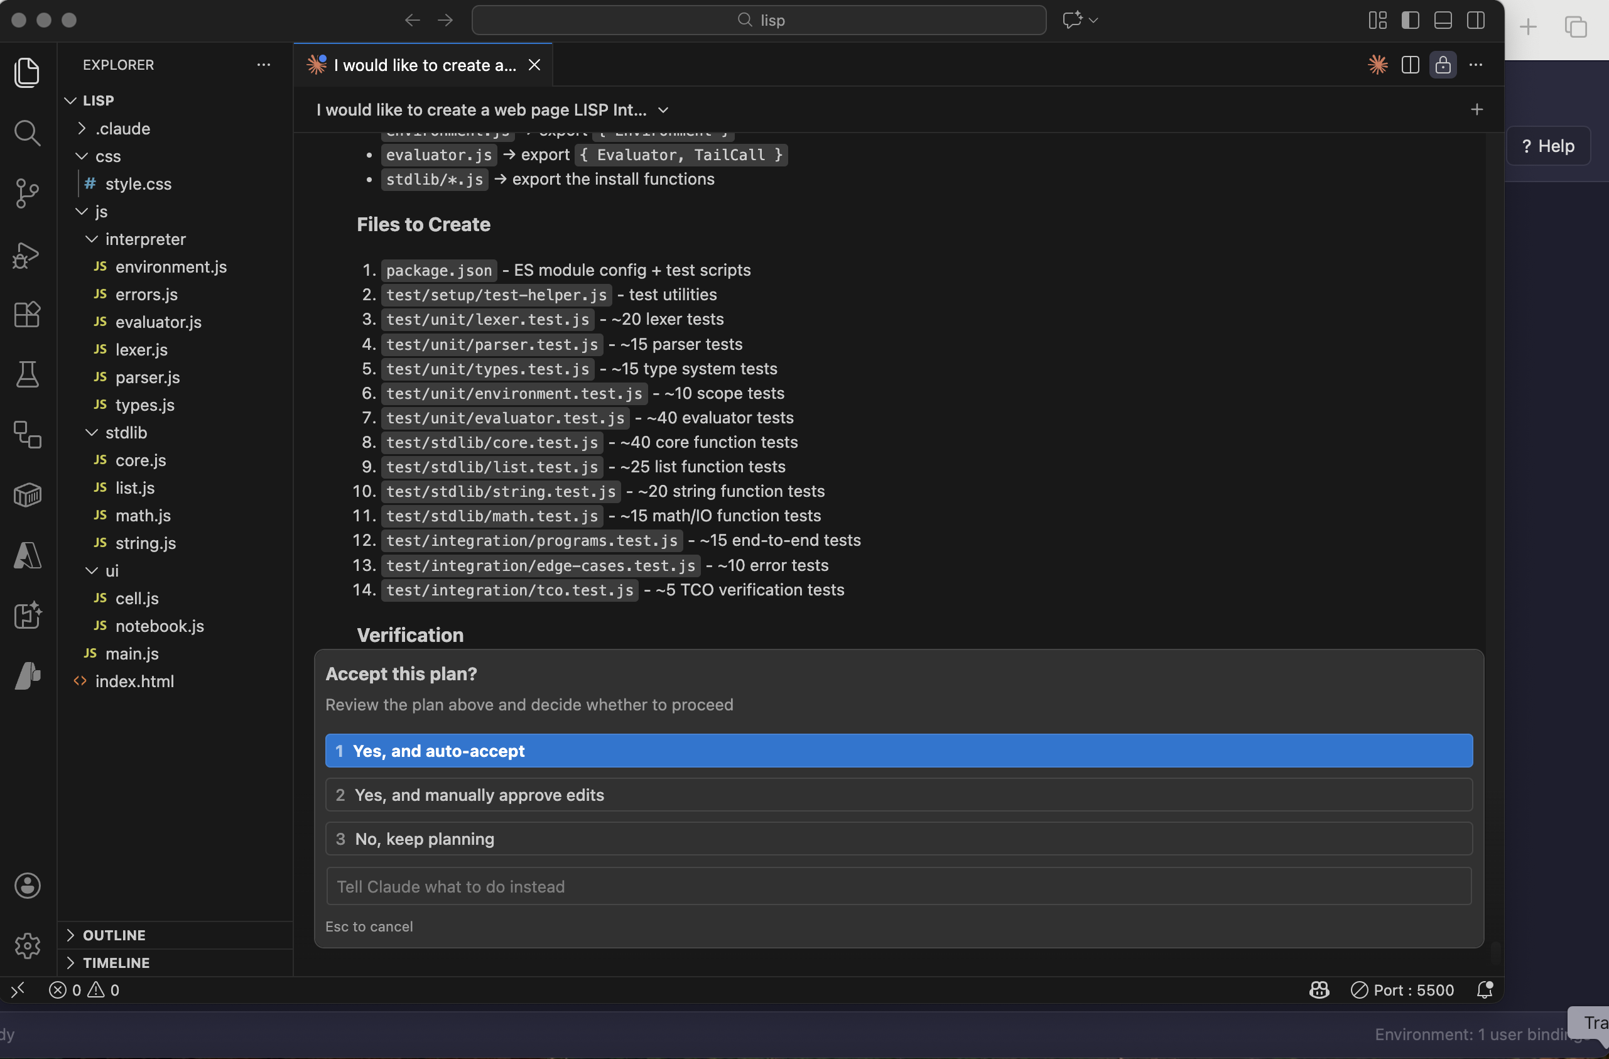Click the split editor icon

tap(1411, 65)
